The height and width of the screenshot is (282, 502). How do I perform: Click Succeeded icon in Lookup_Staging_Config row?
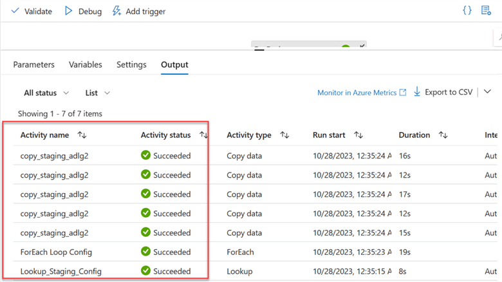click(145, 270)
